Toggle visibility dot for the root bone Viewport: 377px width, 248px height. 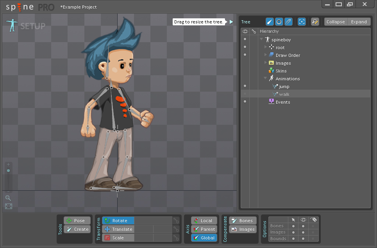pyautogui.click(x=245, y=47)
